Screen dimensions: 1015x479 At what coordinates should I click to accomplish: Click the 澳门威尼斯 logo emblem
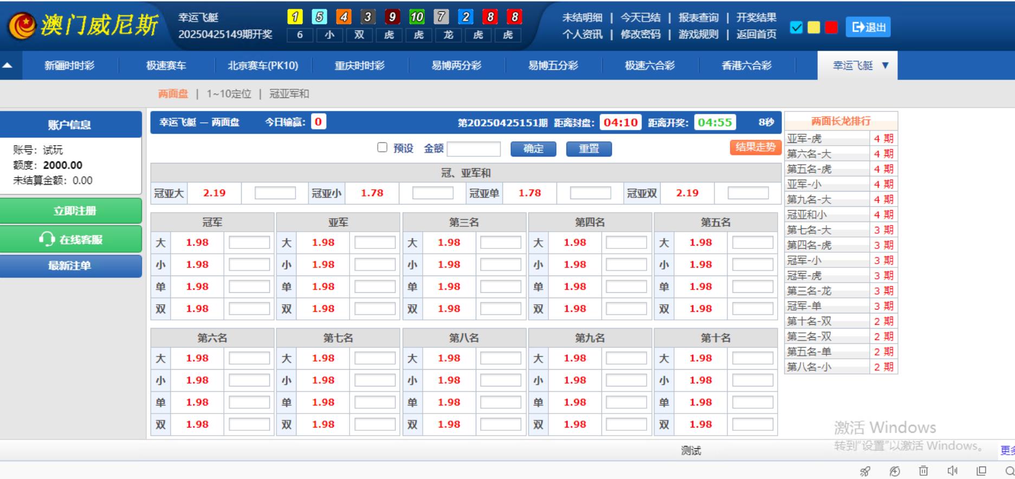[x=23, y=25]
